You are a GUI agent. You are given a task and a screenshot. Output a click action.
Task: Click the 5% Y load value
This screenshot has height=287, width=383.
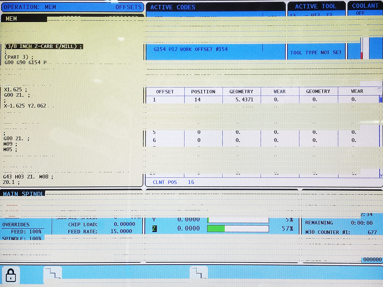(289, 220)
